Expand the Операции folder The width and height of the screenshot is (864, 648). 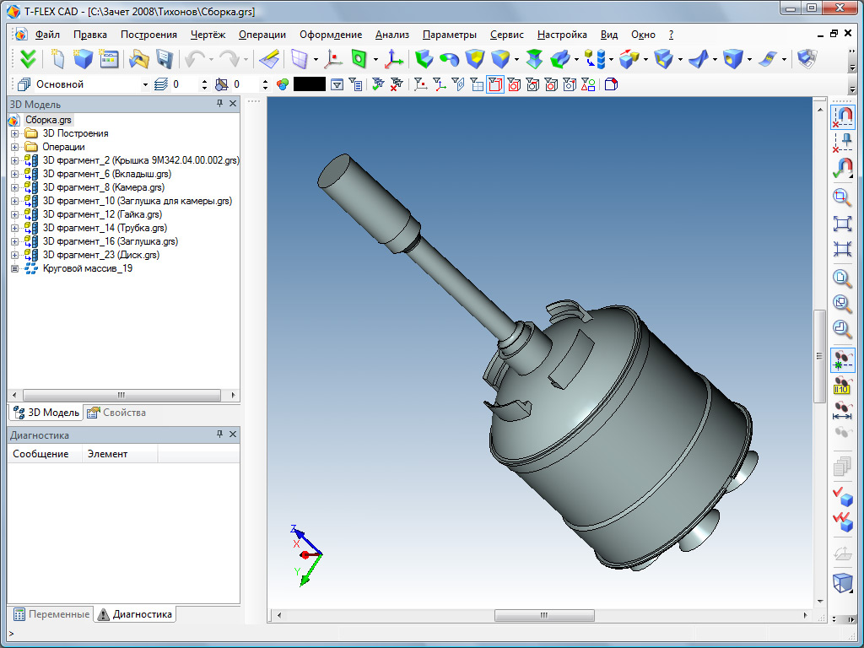tap(14, 147)
